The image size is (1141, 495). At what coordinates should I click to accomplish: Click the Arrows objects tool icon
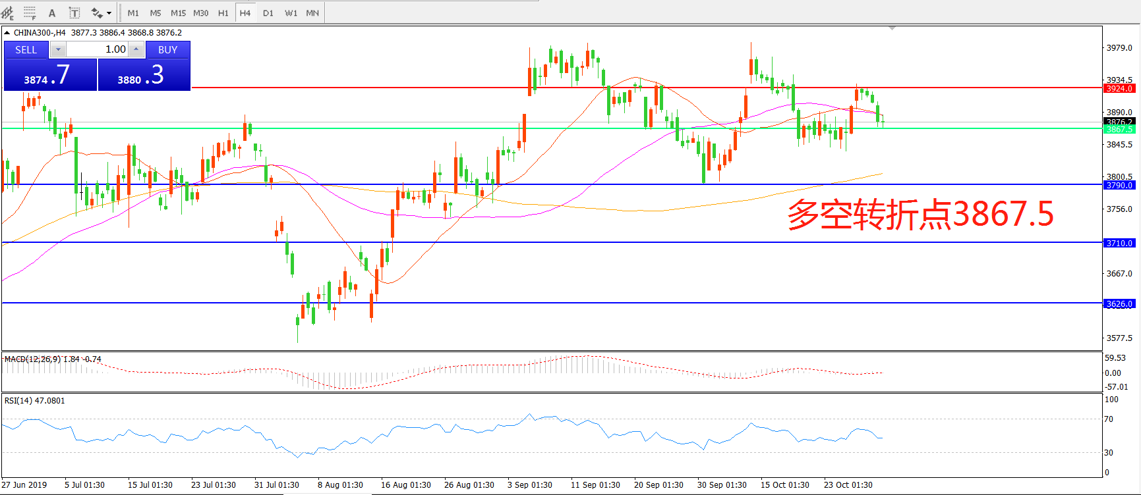tap(97, 13)
